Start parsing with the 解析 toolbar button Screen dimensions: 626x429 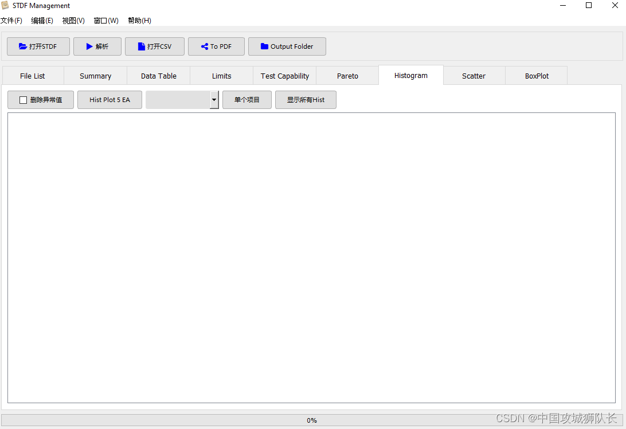tap(97, 46)
